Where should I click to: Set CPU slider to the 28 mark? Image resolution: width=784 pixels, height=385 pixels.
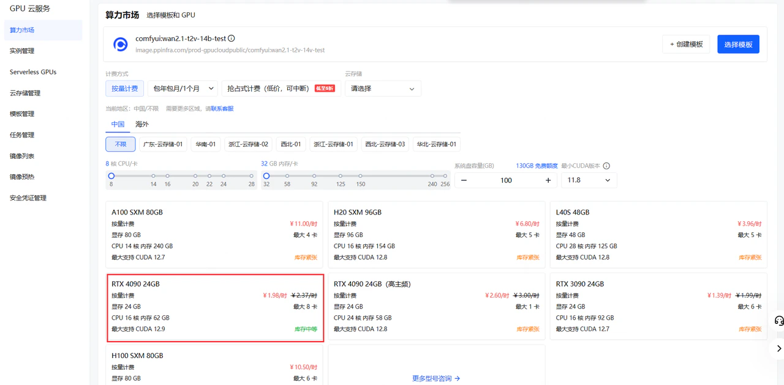point(251,176)
